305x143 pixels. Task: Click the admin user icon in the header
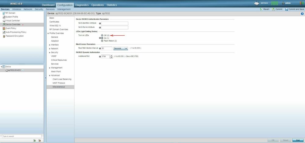(x=283, y=3)
